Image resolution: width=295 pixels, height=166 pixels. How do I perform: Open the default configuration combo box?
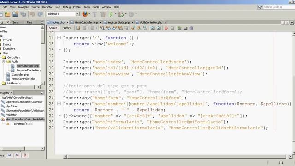coord(63,14)
